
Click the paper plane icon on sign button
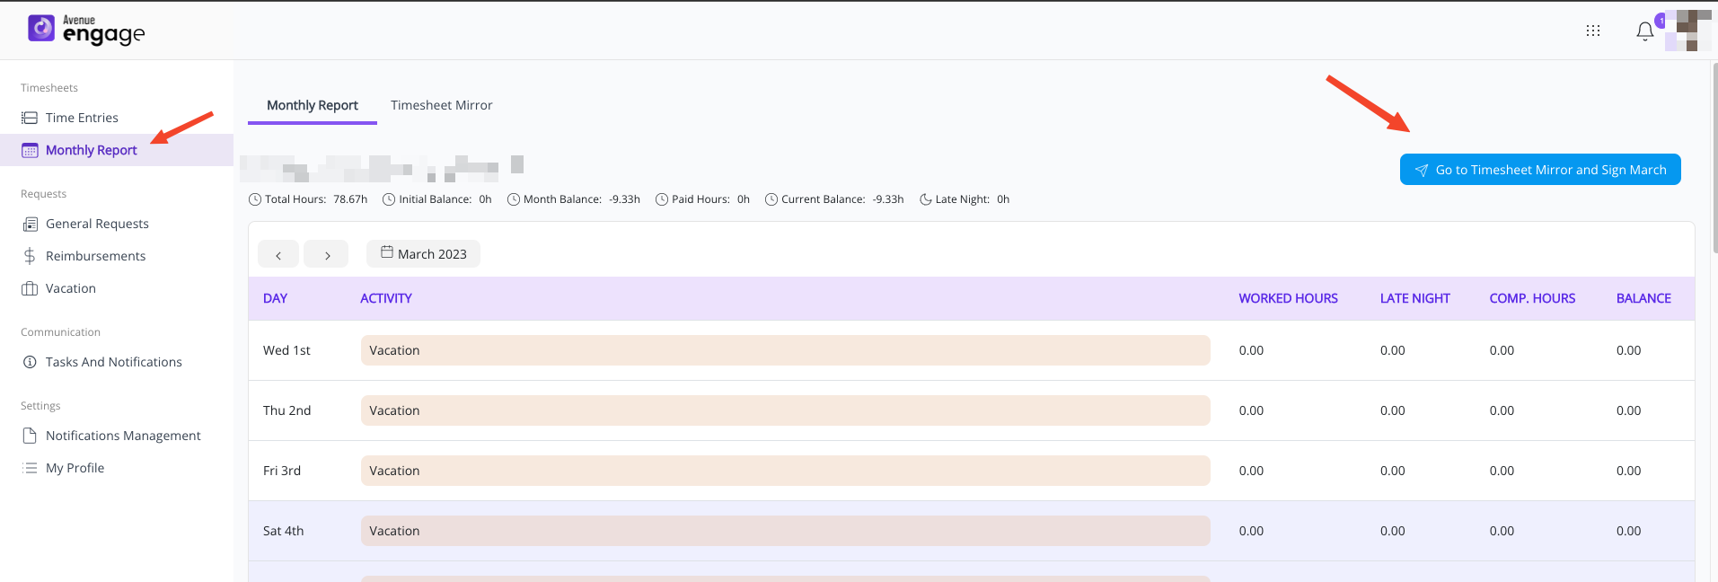click(x=1422, y=170)
